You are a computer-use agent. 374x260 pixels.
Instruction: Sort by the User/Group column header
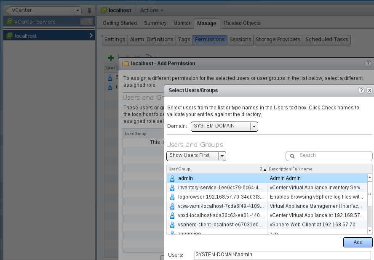[x=216, y=169]
